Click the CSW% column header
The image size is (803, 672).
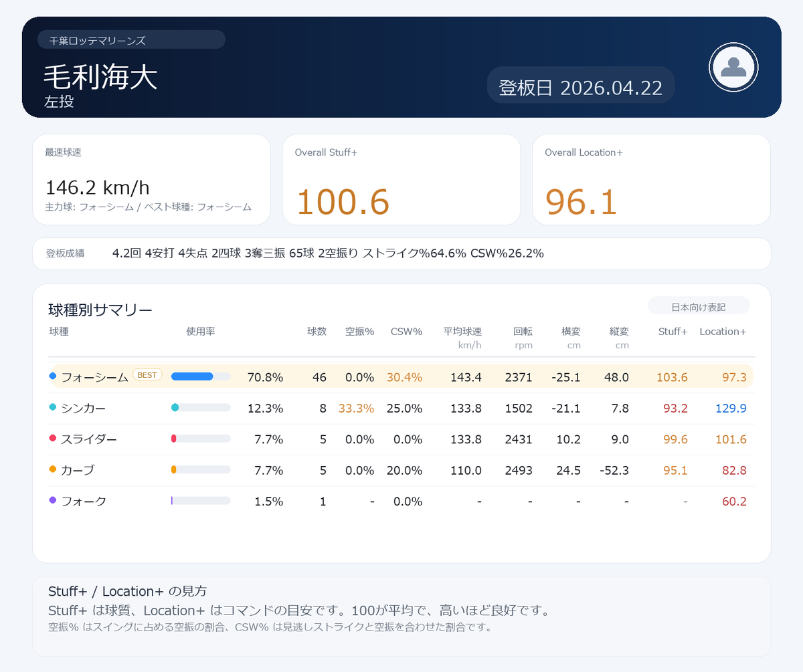[x=406, y=331]
